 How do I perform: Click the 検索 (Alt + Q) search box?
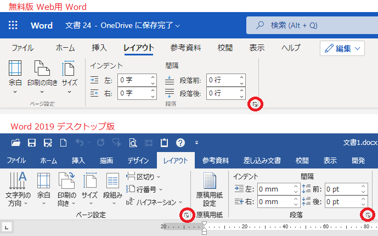[312, 25]
